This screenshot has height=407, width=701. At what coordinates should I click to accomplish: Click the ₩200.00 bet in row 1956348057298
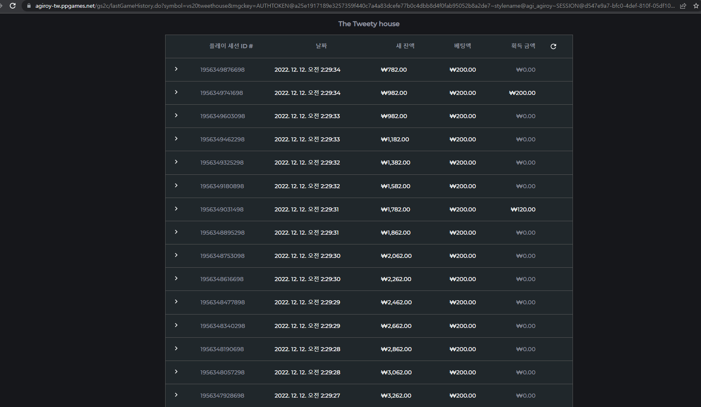click(x=463, y=372)
